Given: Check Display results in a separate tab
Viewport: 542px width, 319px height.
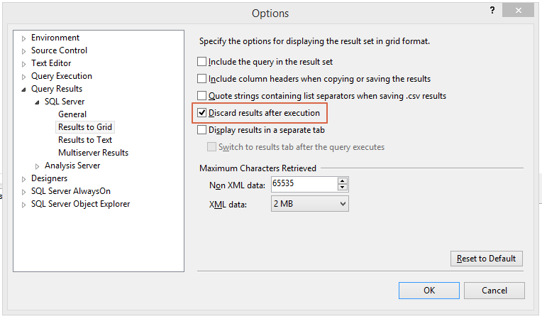Looking at the screenshot, I should tap(202, 130).
